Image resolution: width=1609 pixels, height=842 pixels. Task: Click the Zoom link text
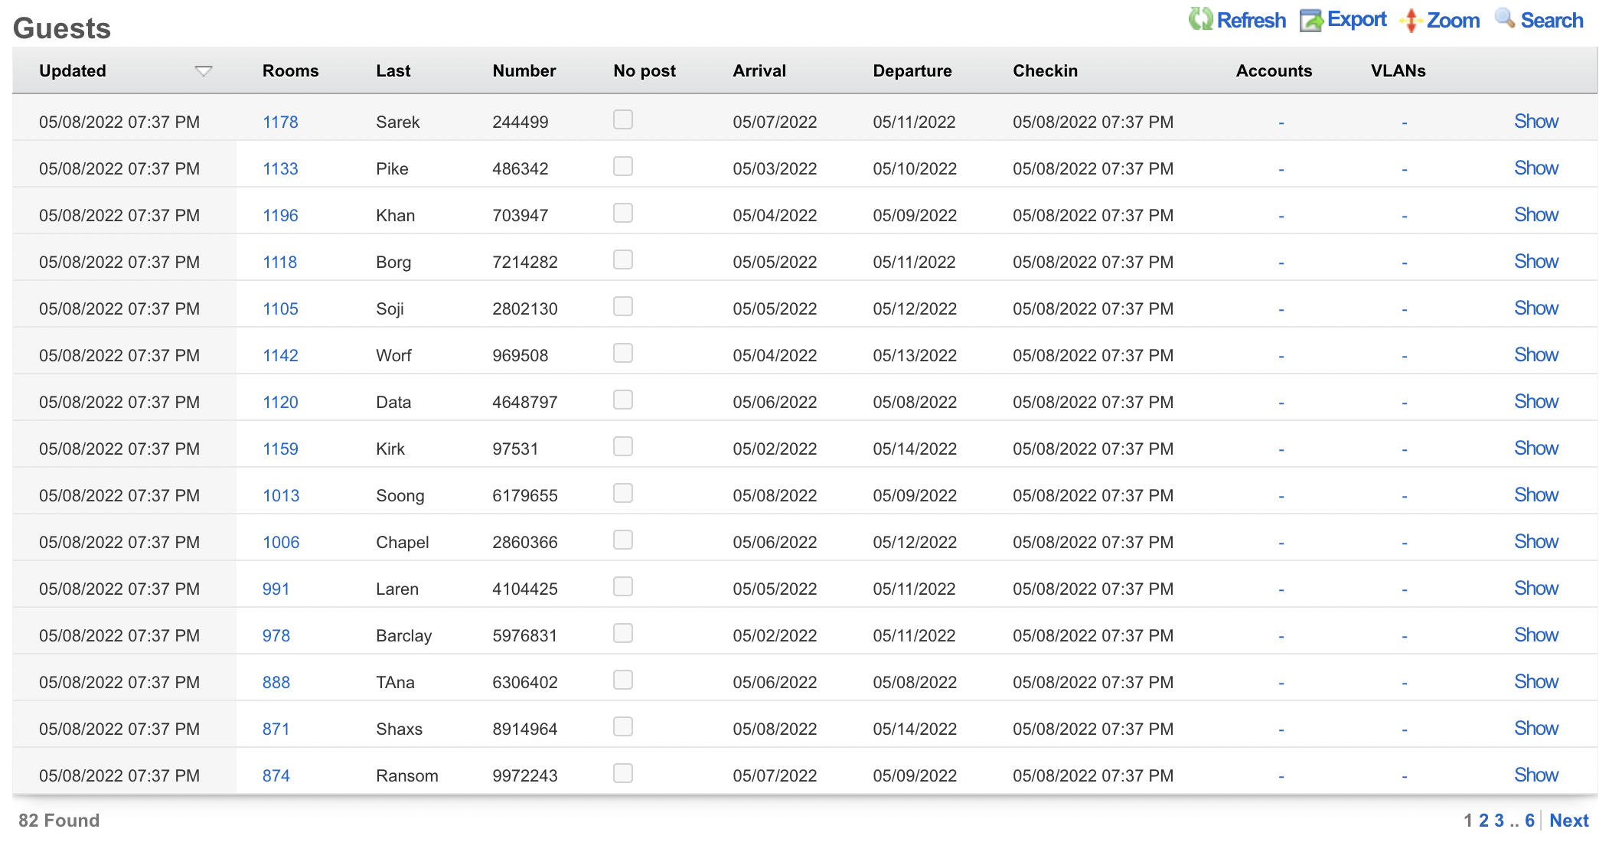click(1453, 21)
